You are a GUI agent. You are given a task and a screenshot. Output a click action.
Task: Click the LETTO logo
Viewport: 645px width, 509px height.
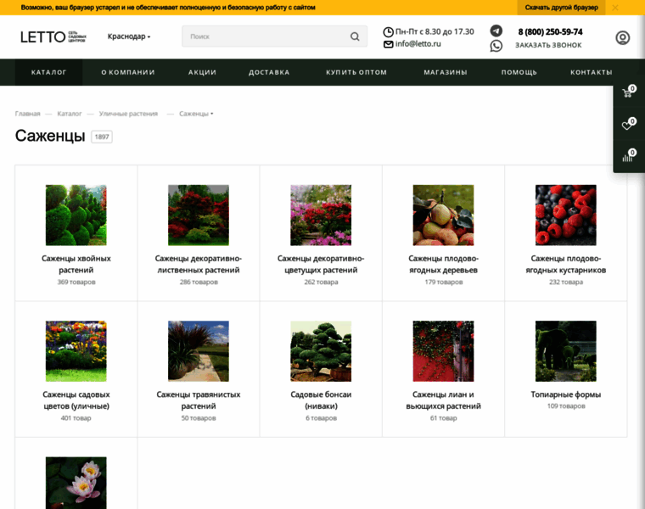[53, 37]
